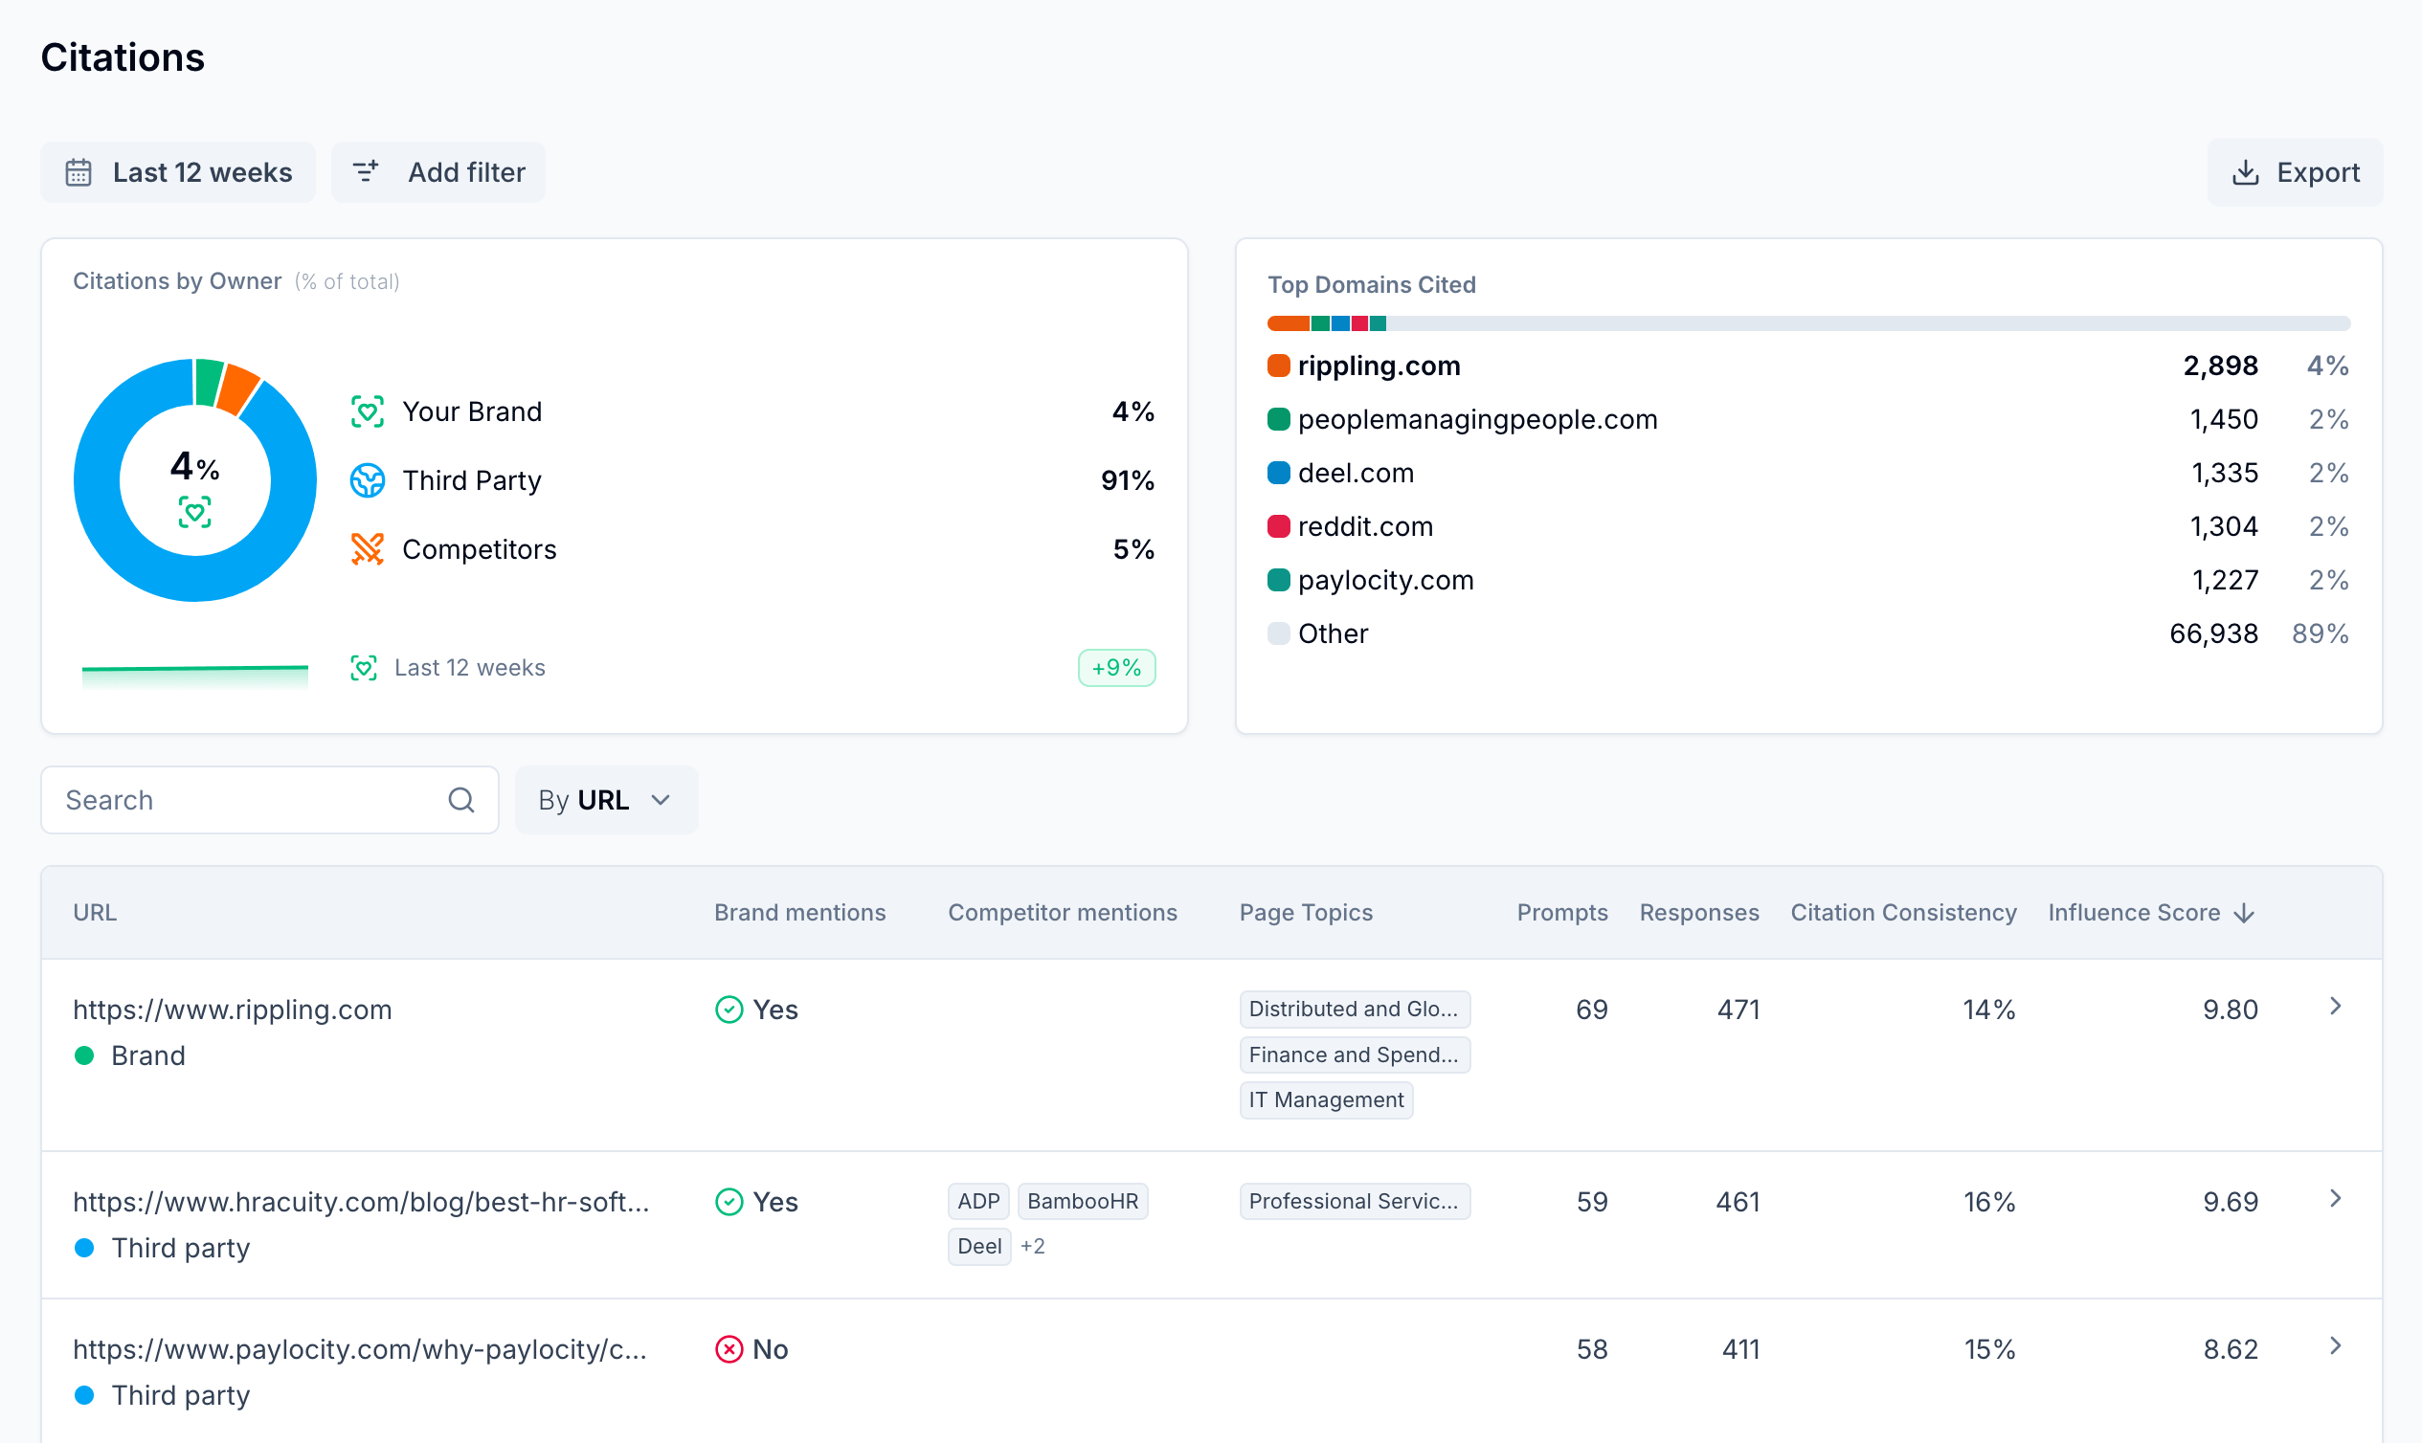
Task: Click the calendar icon in date filter
Action: point(78,173)
